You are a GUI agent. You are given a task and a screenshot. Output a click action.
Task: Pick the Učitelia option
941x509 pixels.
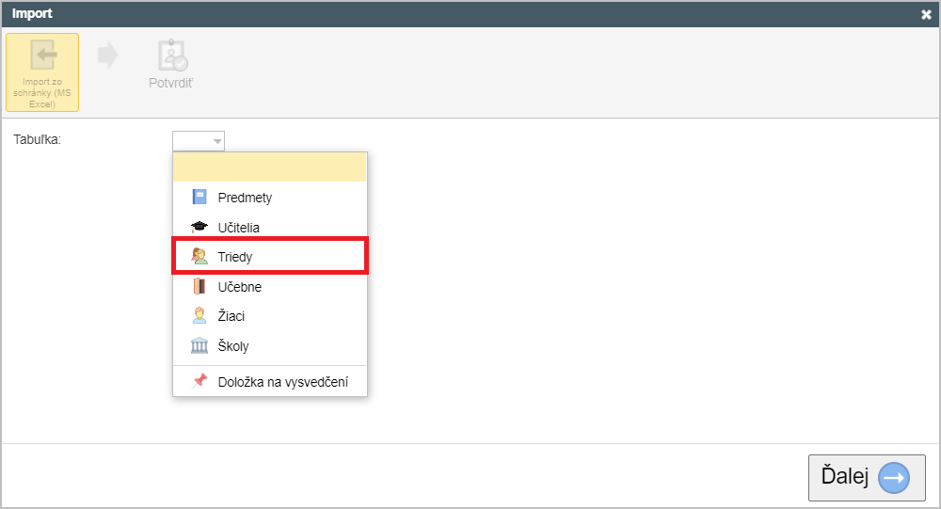point(269,227)
